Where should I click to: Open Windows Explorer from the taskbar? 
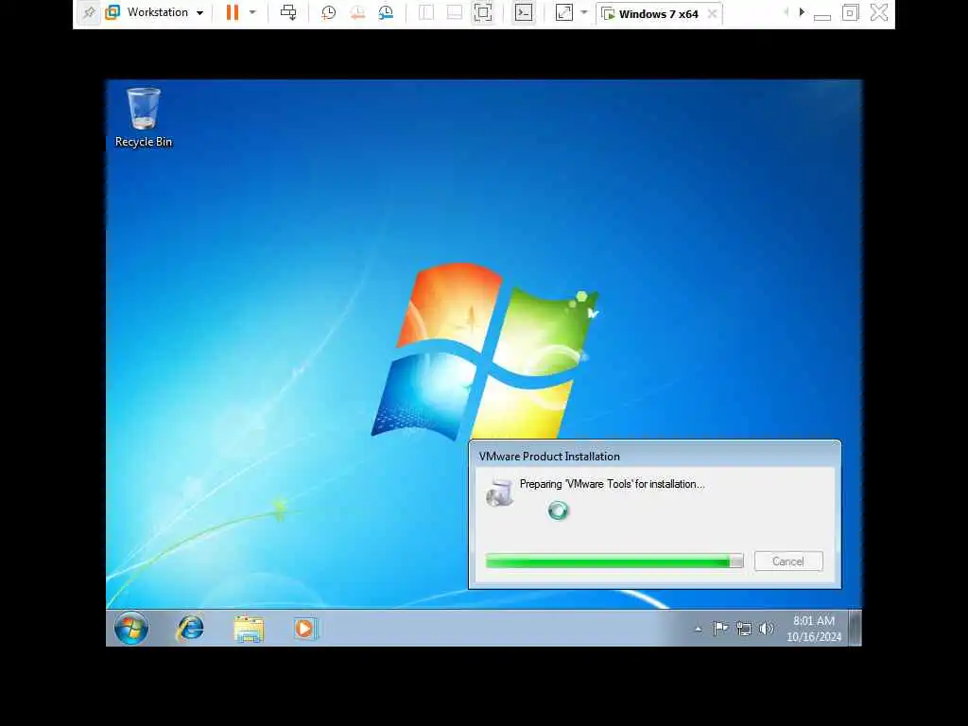click(x=249, y=629)
